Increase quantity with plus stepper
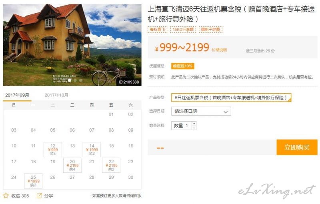 coord(194,124)
